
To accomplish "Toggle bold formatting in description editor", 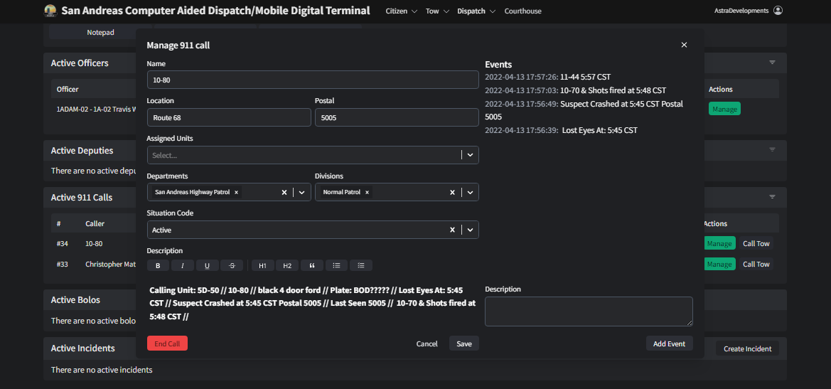I will [x=158, y=265].
